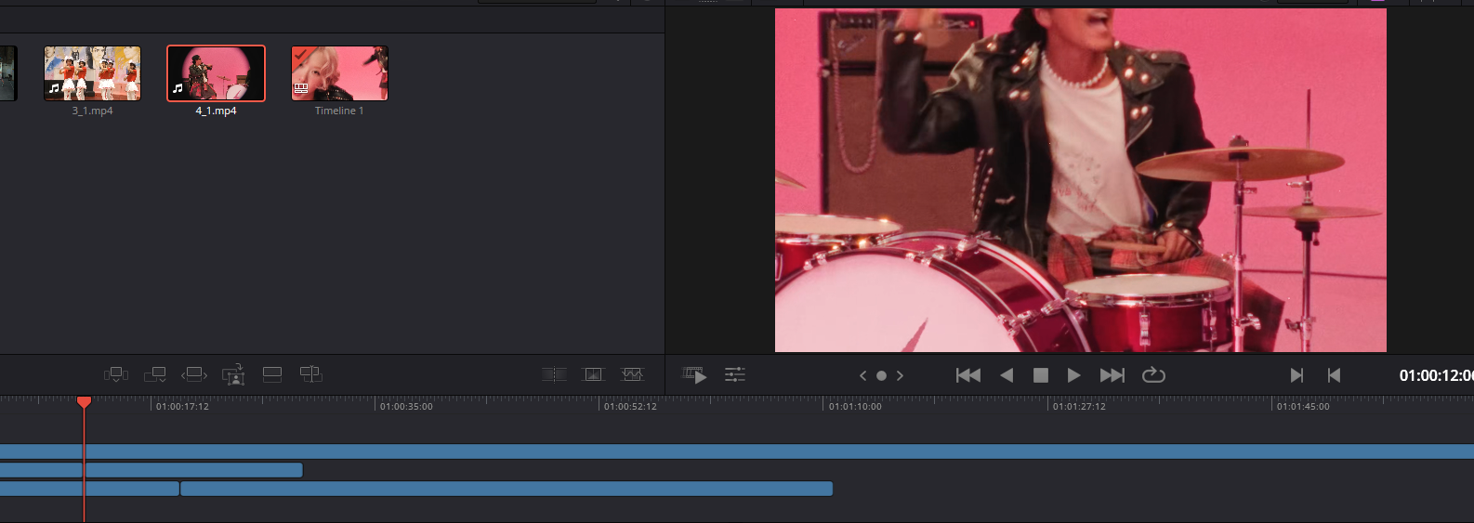Apply the Smooth Cut transition icon
The width and height of the screenshot is (1474, 523).
pos(632,374)
